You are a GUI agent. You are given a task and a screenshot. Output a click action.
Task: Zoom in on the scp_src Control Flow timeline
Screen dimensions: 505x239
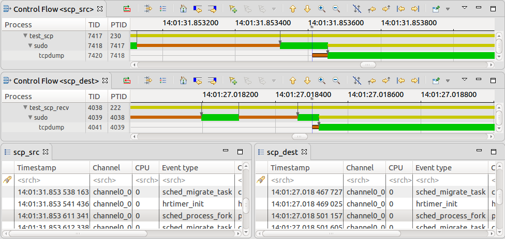click(x=321, y=9)
